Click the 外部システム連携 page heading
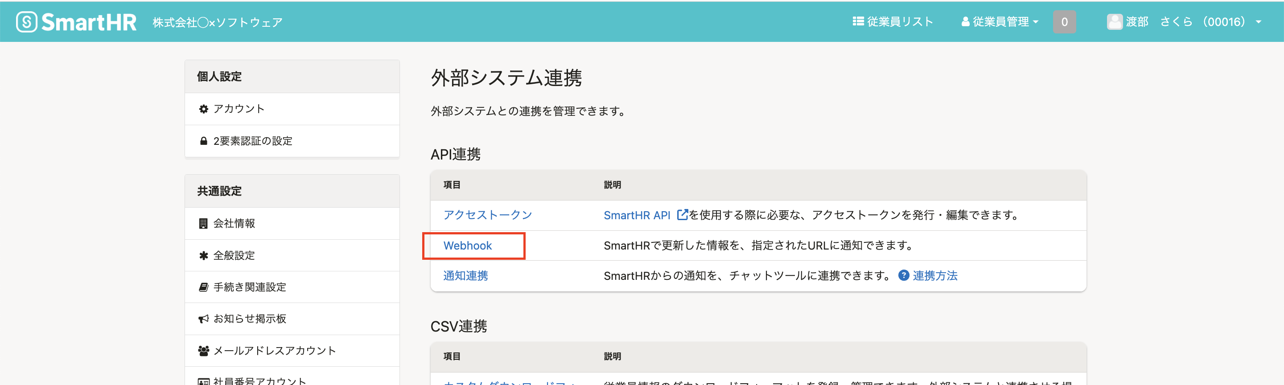 [x=506, y=78]
